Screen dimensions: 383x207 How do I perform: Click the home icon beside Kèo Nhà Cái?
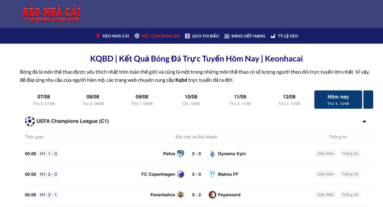(98, 36)
